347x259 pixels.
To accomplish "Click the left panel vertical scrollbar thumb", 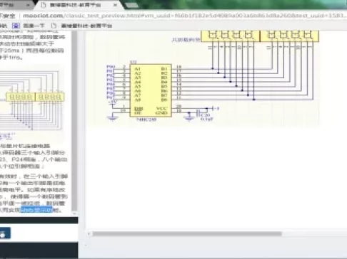I will tap(74, 120).
